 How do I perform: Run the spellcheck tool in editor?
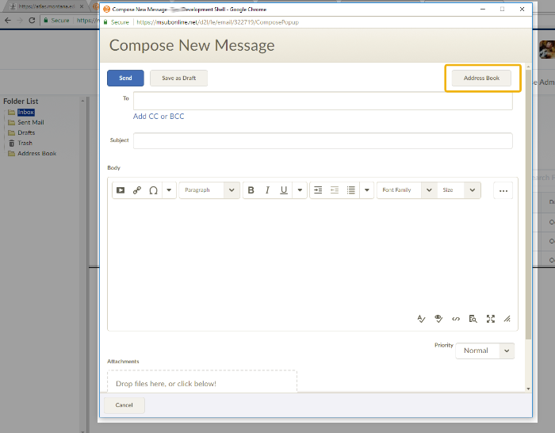(421, 319)
